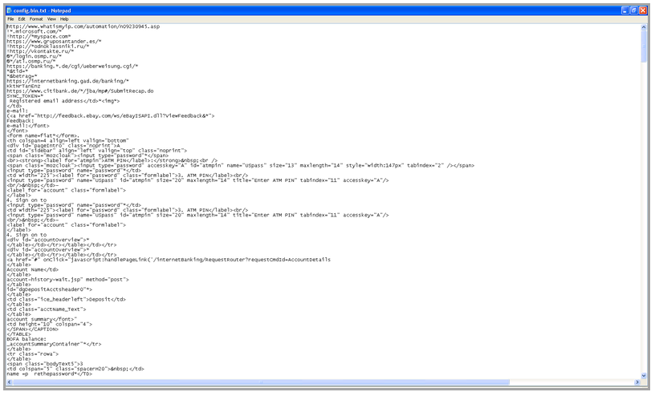Click the 'tr class="rowa"' line
This screenshot has width=655, height=396.
click(x=33, y=354)
